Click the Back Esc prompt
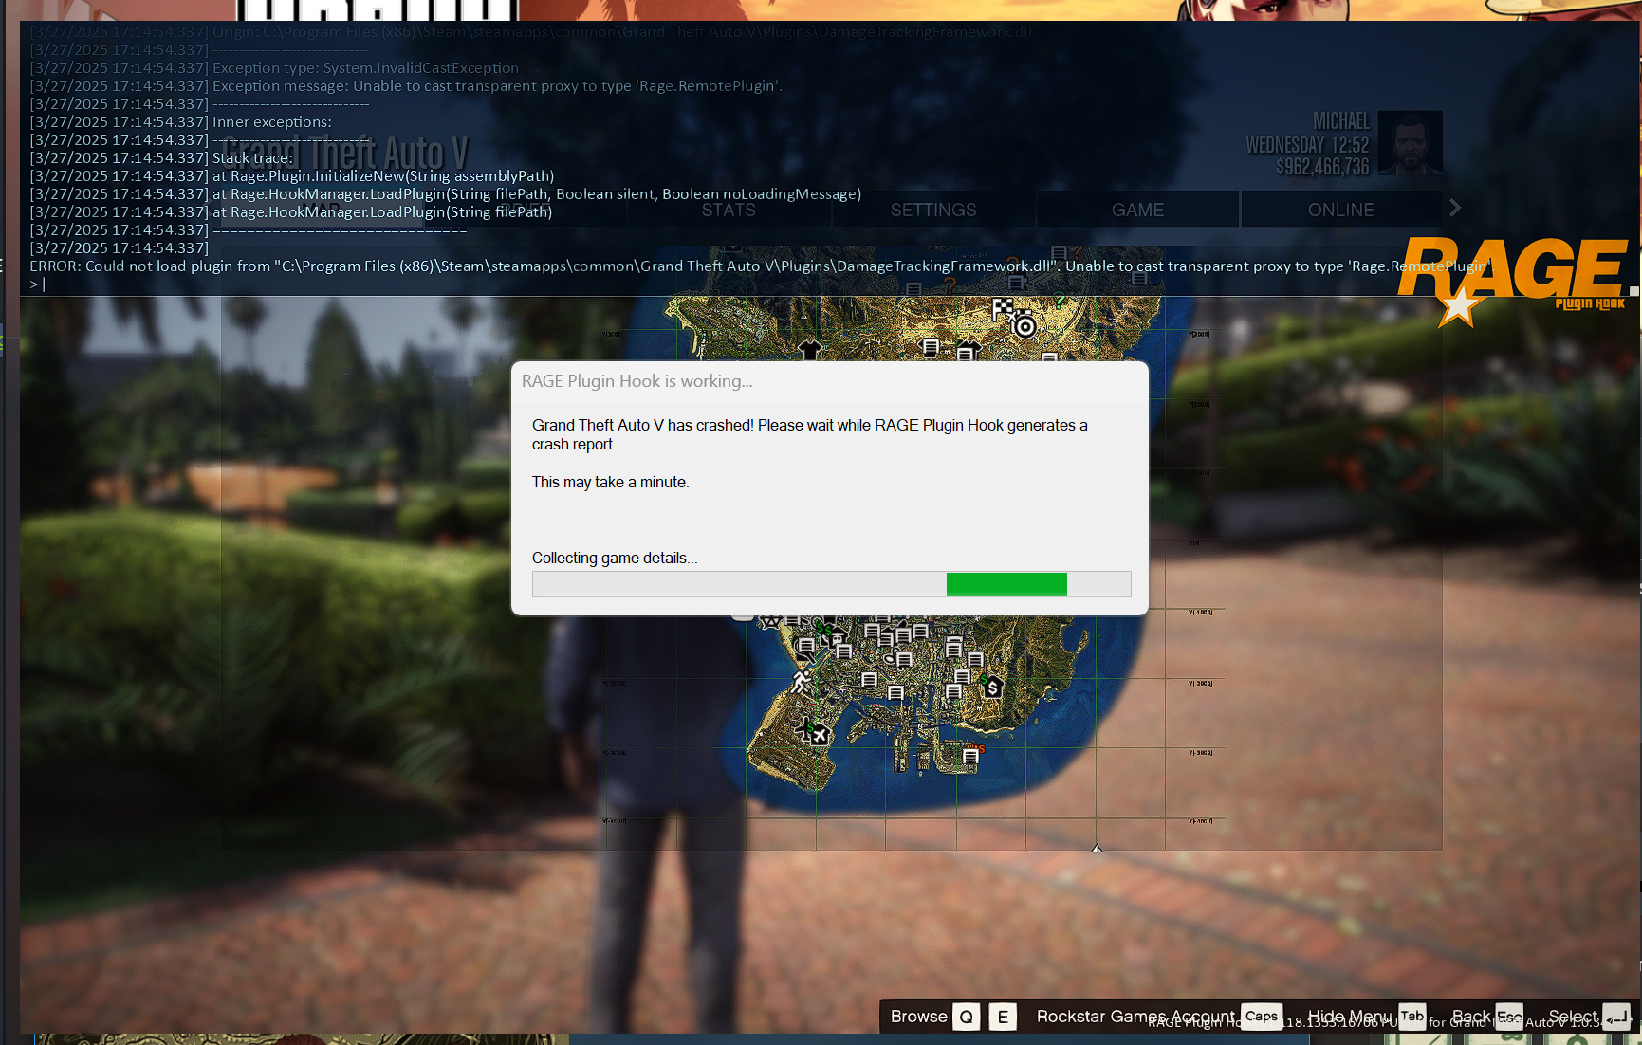This screenshot has width=1642, height=1045. coord(1486,1017)
